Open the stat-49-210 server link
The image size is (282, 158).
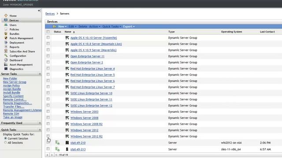[78, 143]
